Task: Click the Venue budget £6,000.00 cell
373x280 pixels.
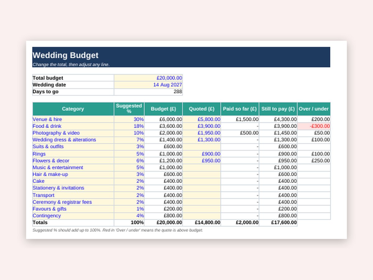Action: tap(163, 119)
